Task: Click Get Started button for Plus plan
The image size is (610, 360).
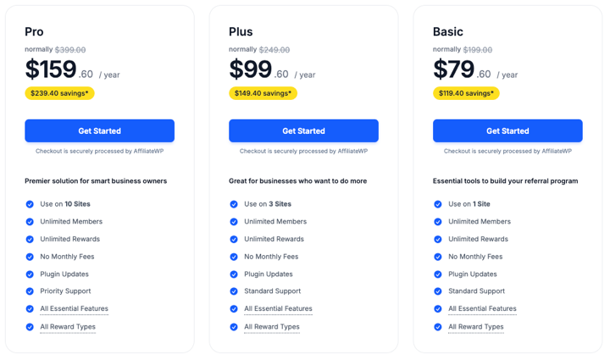Action: (x=303, y=130)
